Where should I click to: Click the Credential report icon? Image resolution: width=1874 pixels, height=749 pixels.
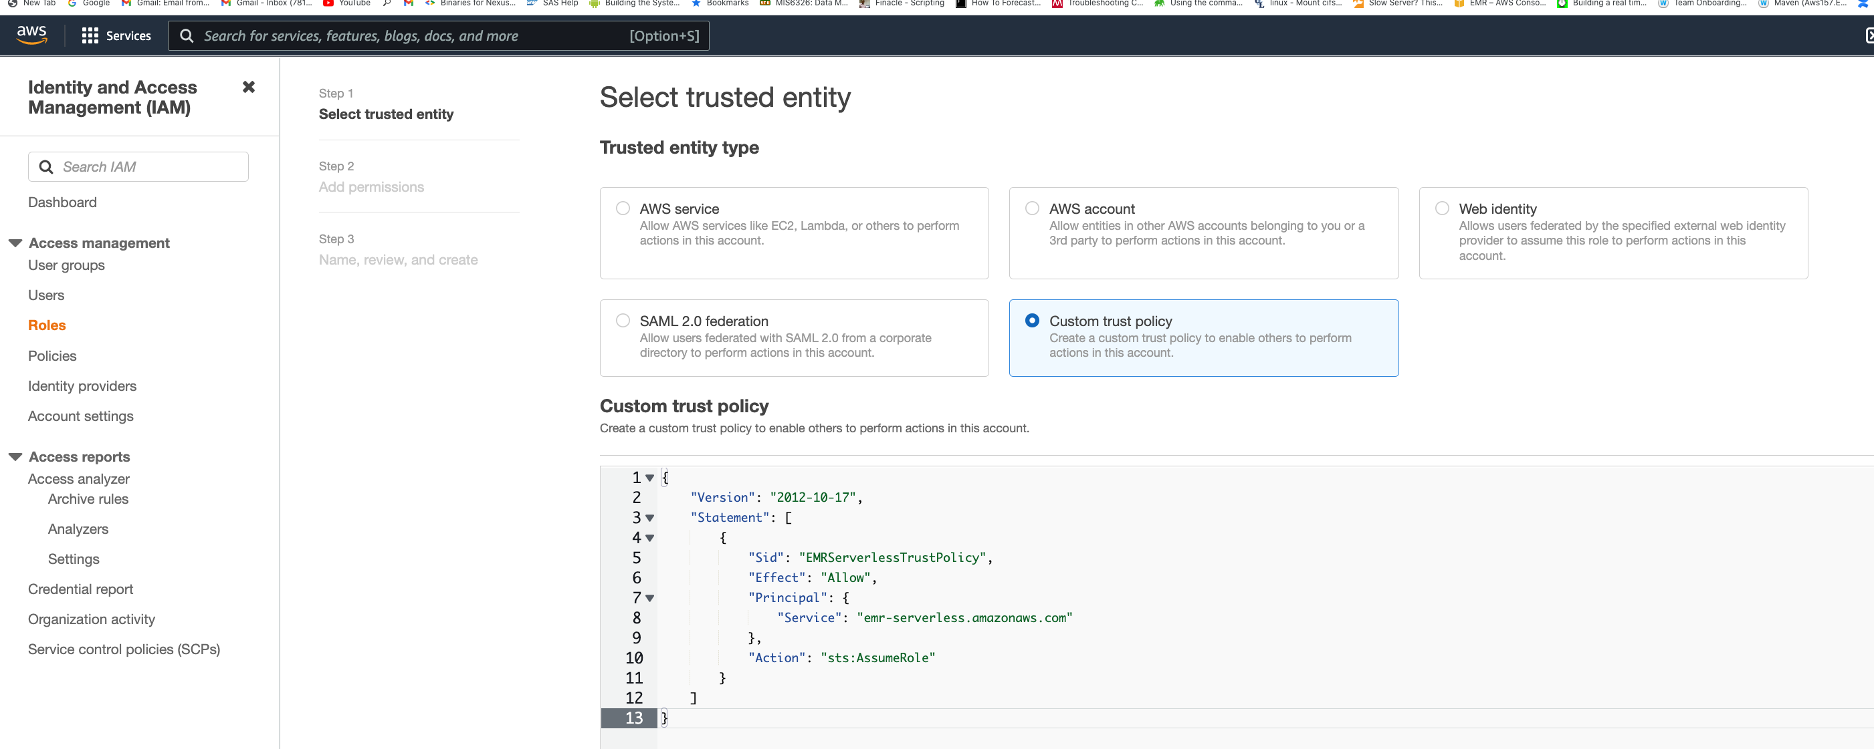80,588
